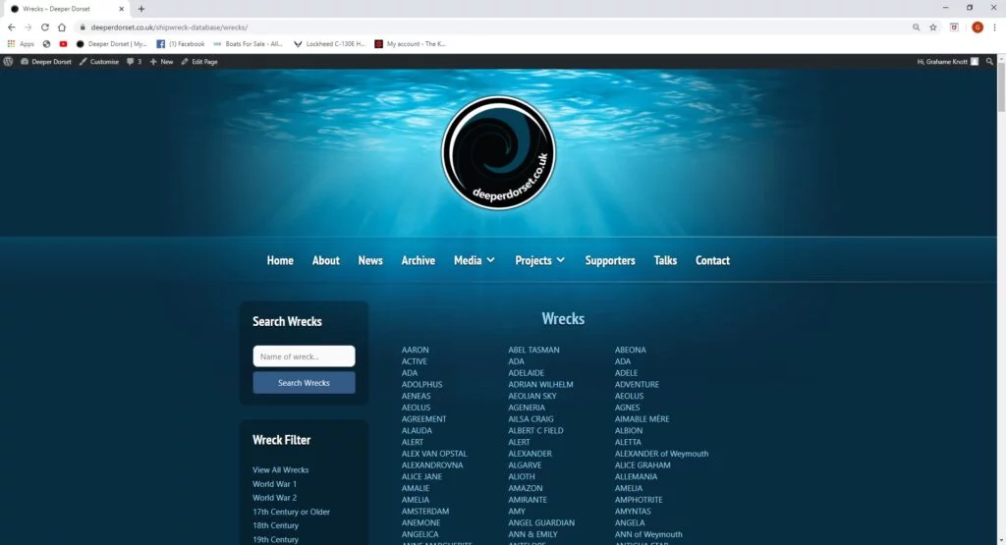Open the comments bubble in admin bar

134,62
